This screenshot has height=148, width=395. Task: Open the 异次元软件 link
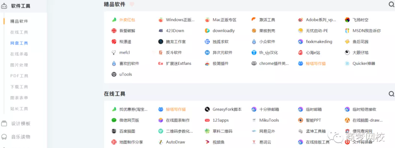[x=222, y=53]
